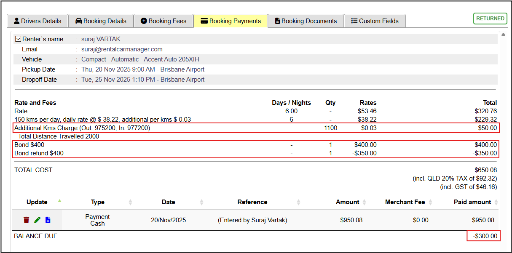View the Custom Fields tab

coord(375,21)
